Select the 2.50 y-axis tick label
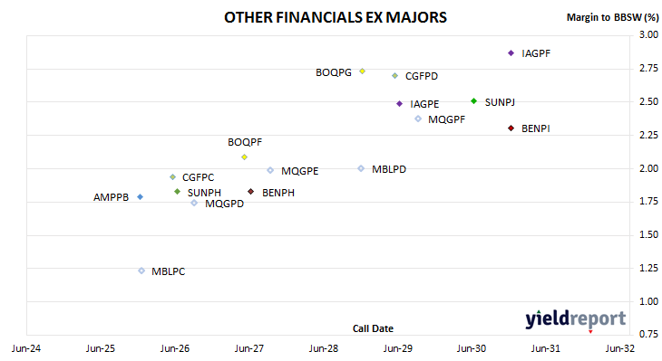Screen dimensions: 662x361 [x=648, y=101]
